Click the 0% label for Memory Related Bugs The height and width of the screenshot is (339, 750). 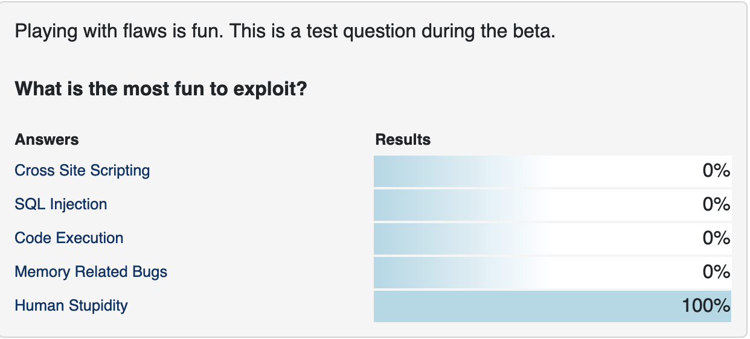pos(717,273)
